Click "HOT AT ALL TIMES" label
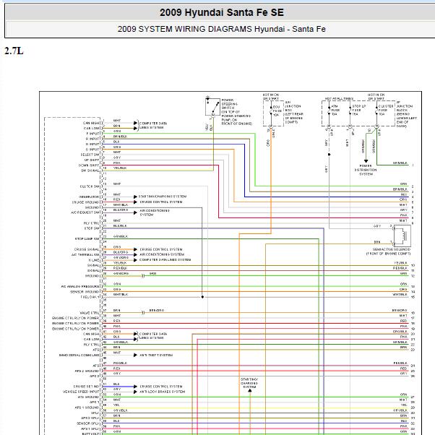Image resolution: width=435 pixels, height=435 pixels. (339, 98)
